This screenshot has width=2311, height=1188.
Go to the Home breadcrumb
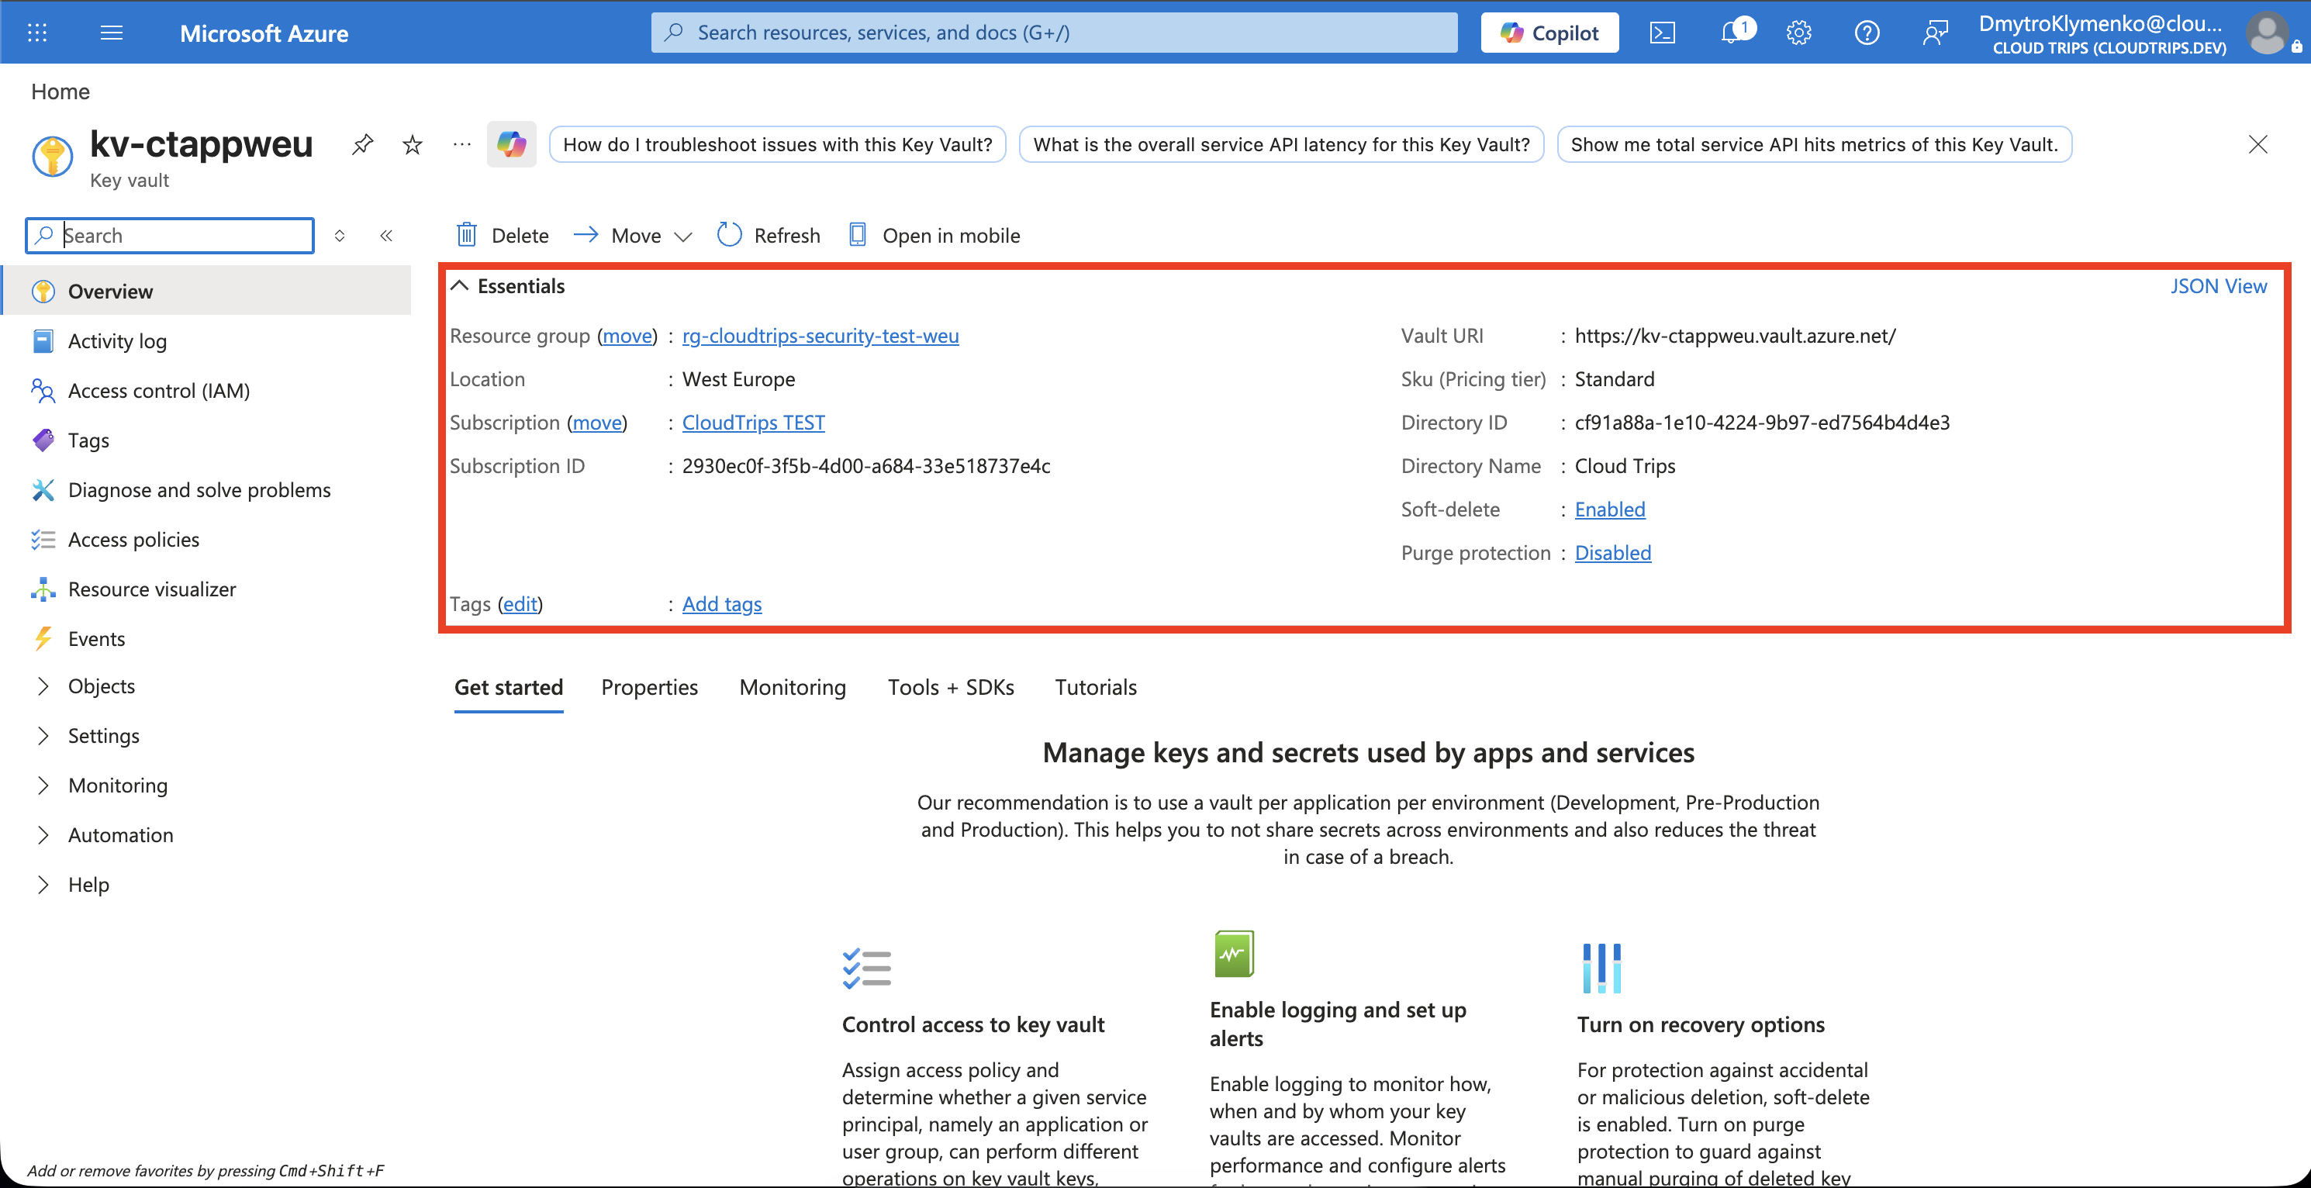pos(60,92)
